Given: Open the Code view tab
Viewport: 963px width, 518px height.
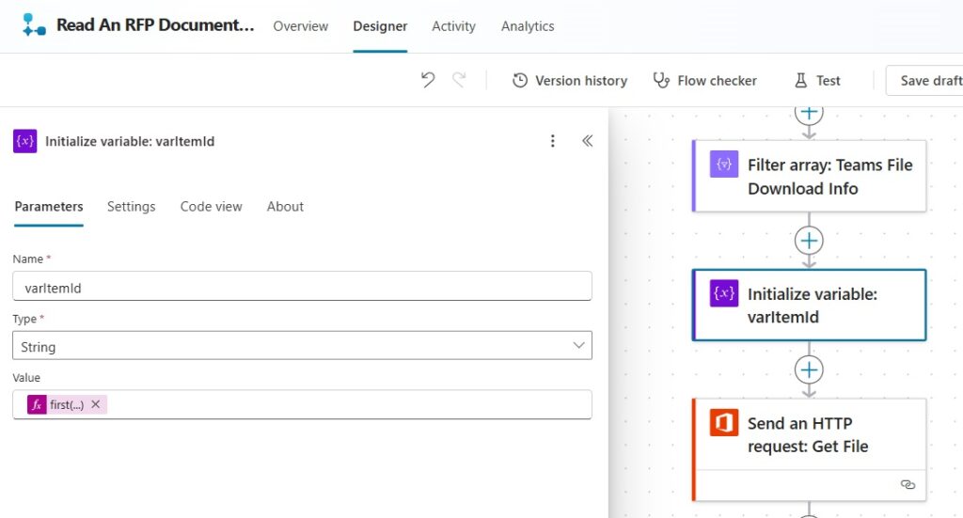Looking at the screenshot, I should point(212,207).
